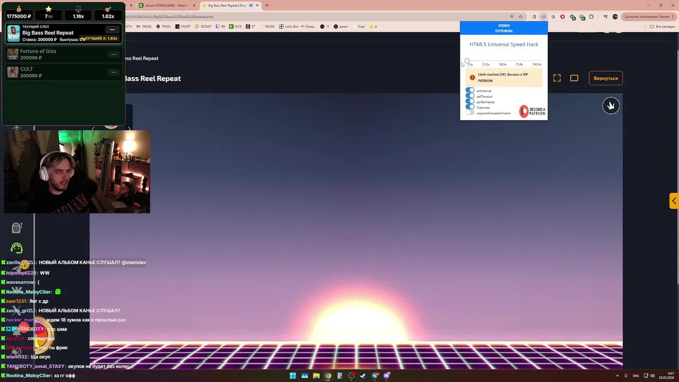Open Chrome from taskbar
Viewport: 679px width, 382px height.
pos(328,376)
